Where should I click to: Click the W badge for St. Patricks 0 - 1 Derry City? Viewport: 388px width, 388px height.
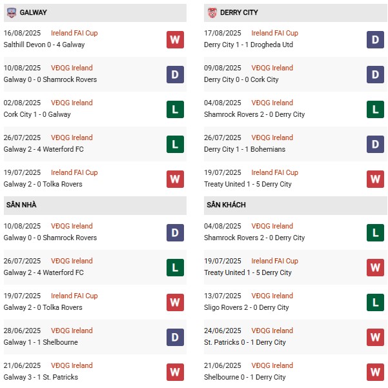click(x=376, y=337)
